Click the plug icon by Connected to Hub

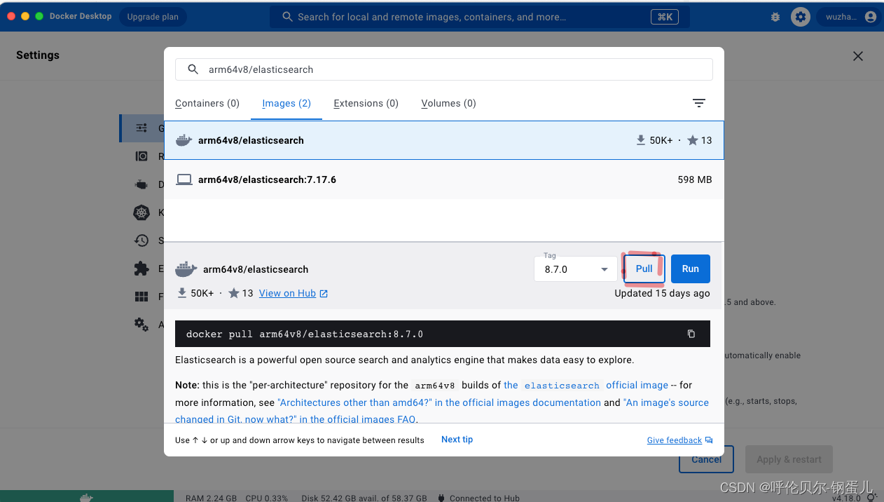click(441, 498)
